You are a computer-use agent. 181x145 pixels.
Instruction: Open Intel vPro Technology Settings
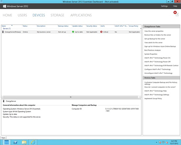pyautogui.click(x=157, y=95)
